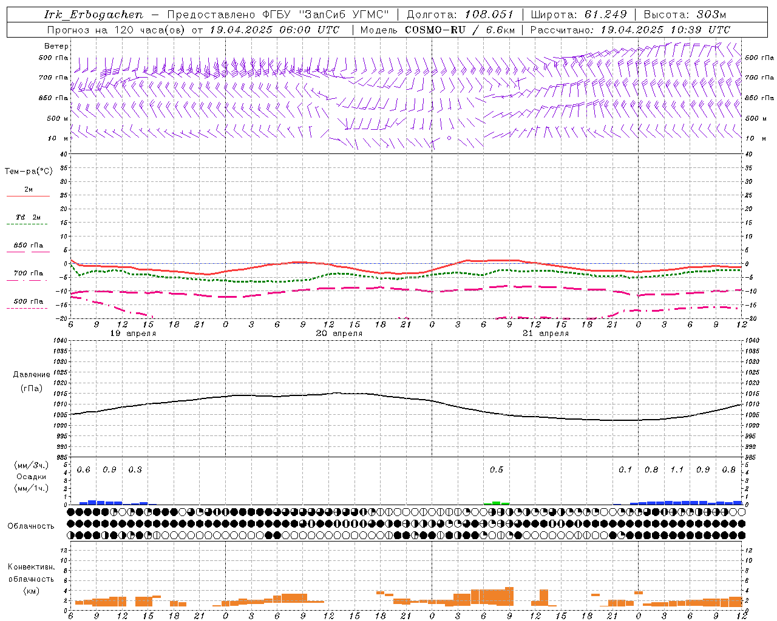Screen dimensions: 777x621
Task: Select the "Тем-ра(°C)" temperature panel label
Action: 29,172
